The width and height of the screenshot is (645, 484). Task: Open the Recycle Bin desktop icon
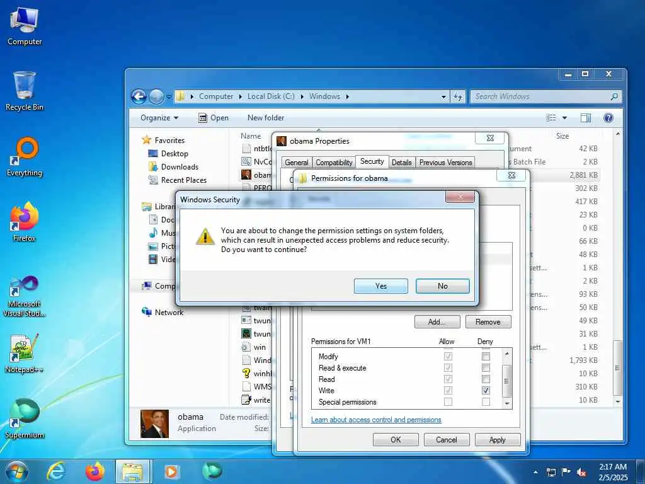pos(25,91)
